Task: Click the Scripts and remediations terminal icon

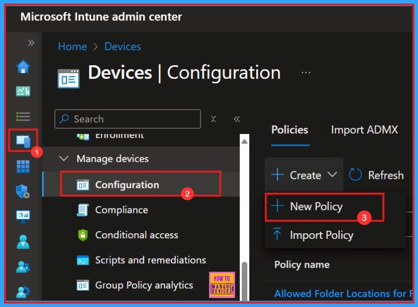Action: tap(83, 260)
